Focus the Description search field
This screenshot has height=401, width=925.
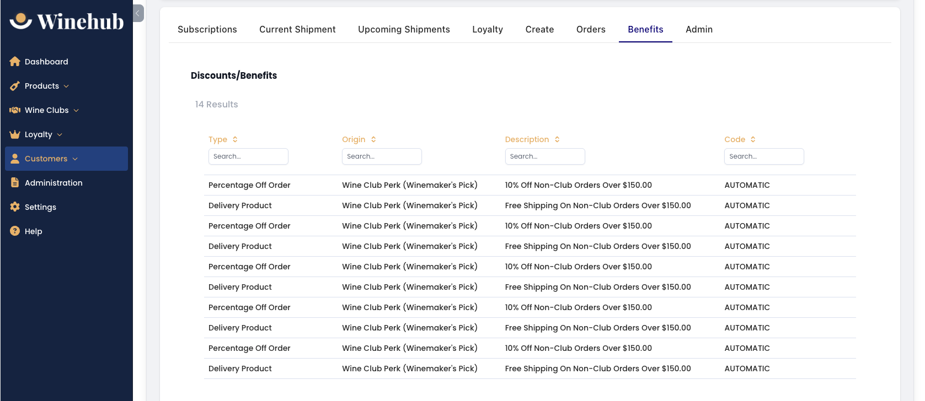click(x=545, y=156)
